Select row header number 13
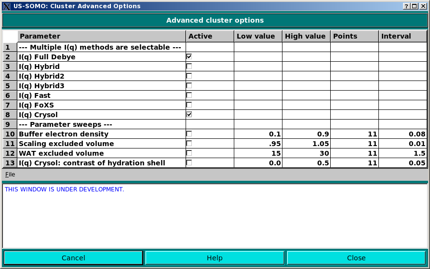This screenshot has width=430, height=269. [x=10, y=162]
